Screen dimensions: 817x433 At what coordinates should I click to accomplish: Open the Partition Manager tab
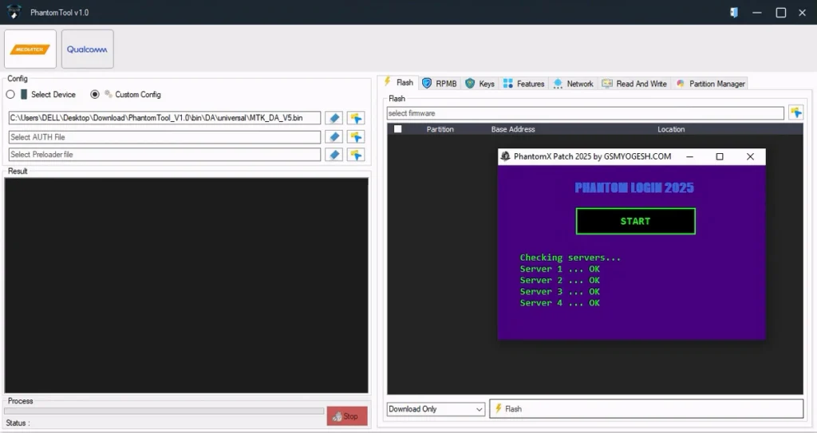pyautogui.click(x=710, y=84)
